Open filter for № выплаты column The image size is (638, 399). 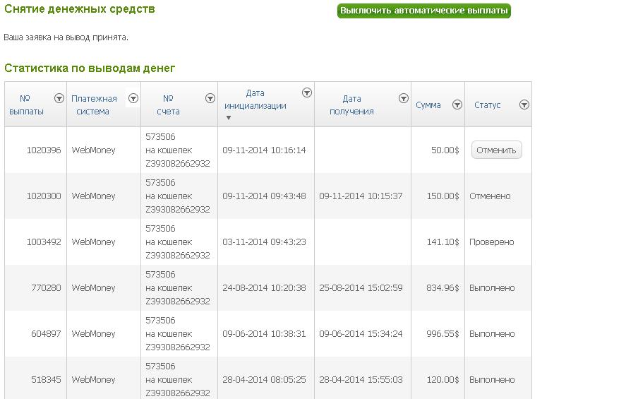pos(59,99)
